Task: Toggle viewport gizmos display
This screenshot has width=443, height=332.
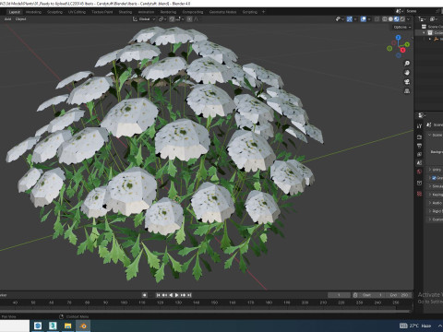Action: 350,19
